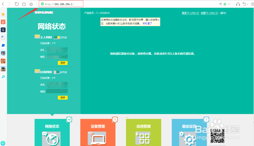Click the 已连设备：0个 text
Image resolution: width=254 pixels, height=146 pixels.
pos(48,78)
